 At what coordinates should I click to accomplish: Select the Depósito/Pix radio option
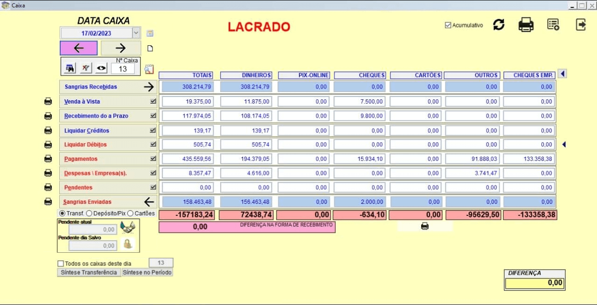(x=89, y=213)
